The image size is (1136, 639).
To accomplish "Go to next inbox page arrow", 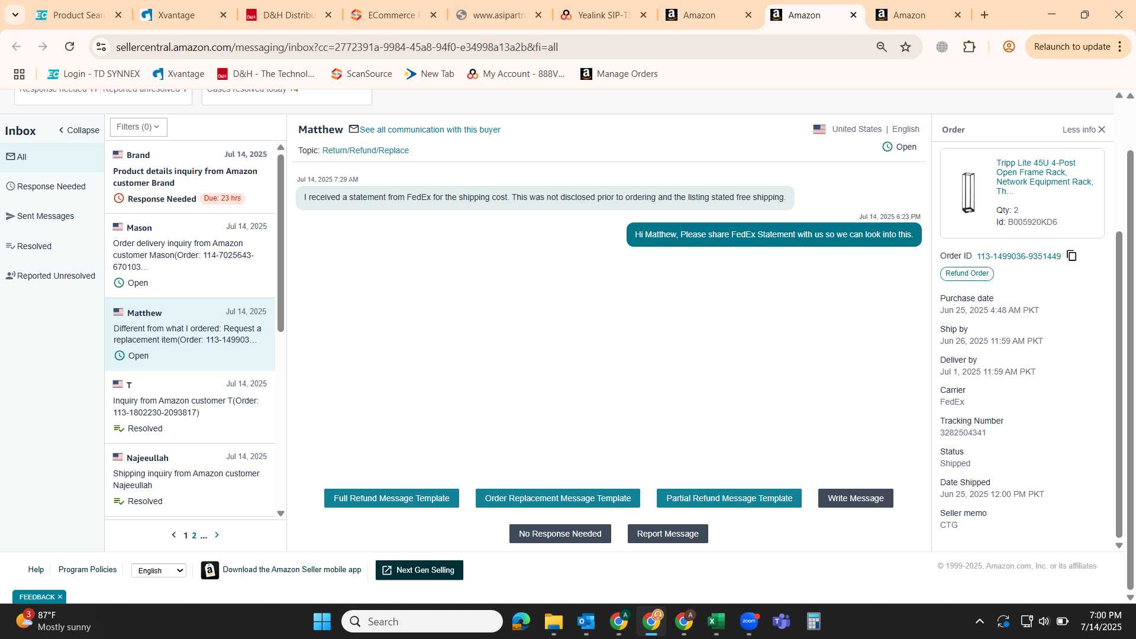I will (217, 535).
